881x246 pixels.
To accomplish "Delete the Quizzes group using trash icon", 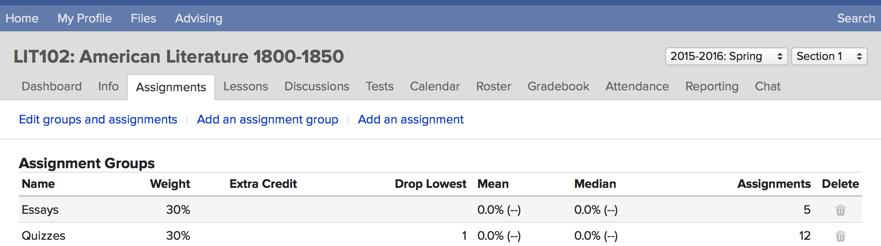I will pyautogui.click(x=840, y=236).
